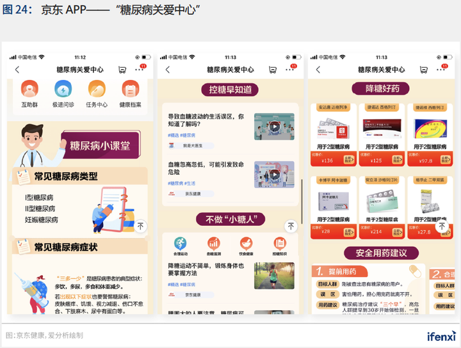Click the scrollbar on the 控糖早知道 screen
This screenshot has width=461, height=348.
tap(302, 202)
